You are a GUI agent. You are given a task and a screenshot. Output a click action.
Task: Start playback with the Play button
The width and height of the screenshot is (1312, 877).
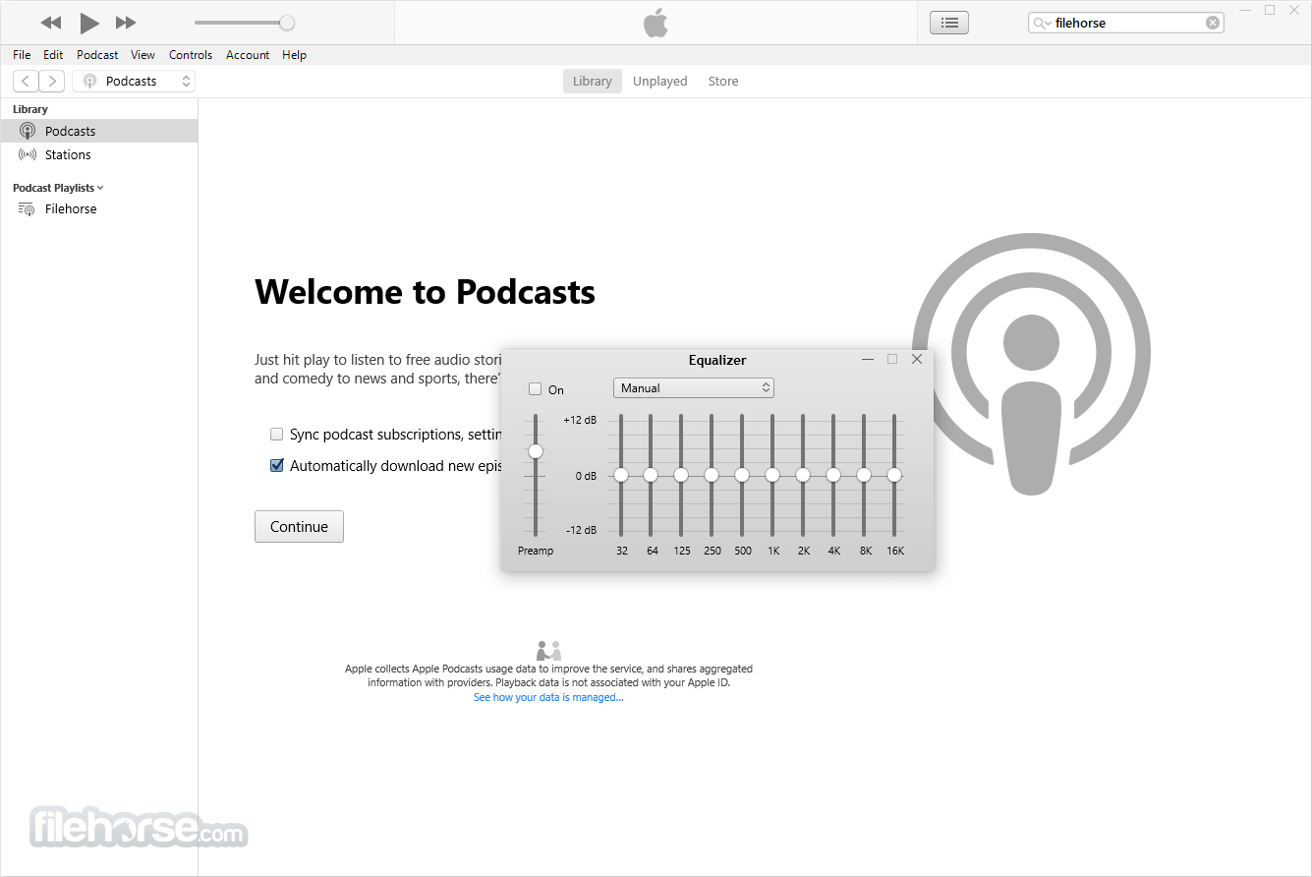(x=89, y=23)
